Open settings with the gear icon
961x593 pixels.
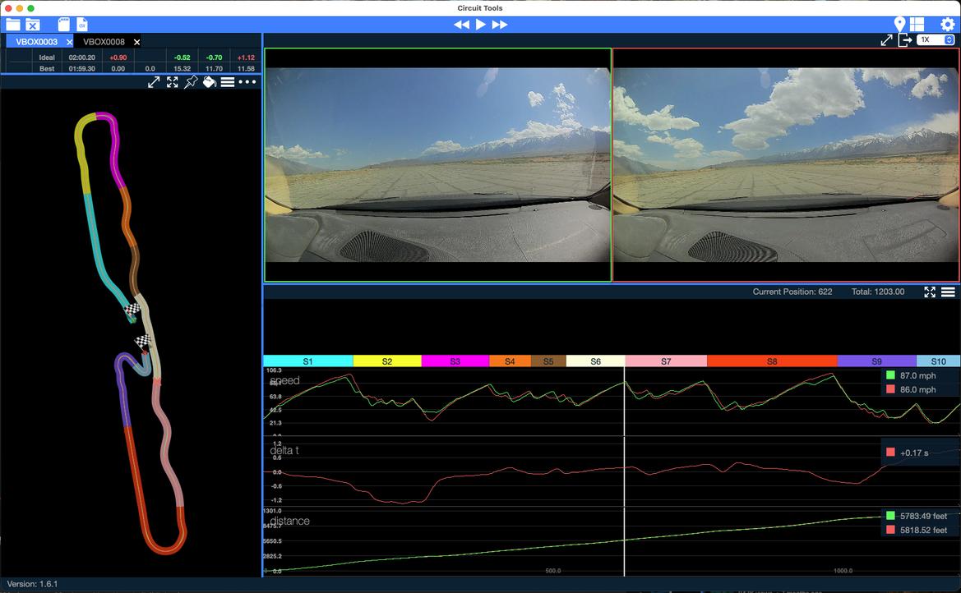pyautogui.click(x=947, y=25)
